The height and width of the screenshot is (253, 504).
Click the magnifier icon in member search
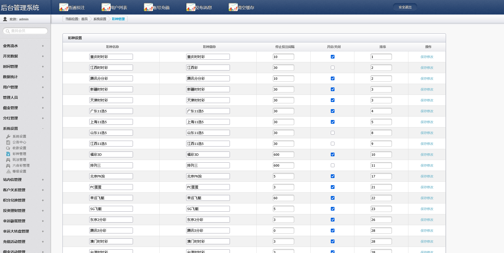[x=8, y=31]
